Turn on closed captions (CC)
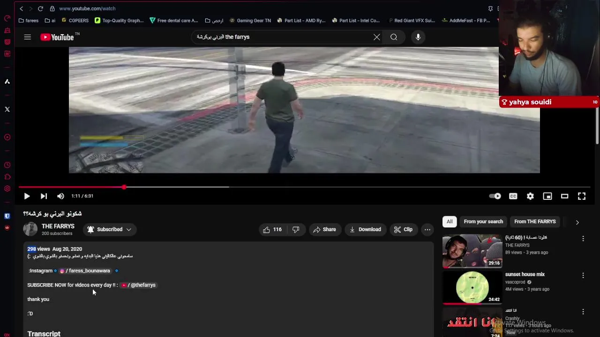This screenshot has width=600, height=337. click(x=513, y=196)
